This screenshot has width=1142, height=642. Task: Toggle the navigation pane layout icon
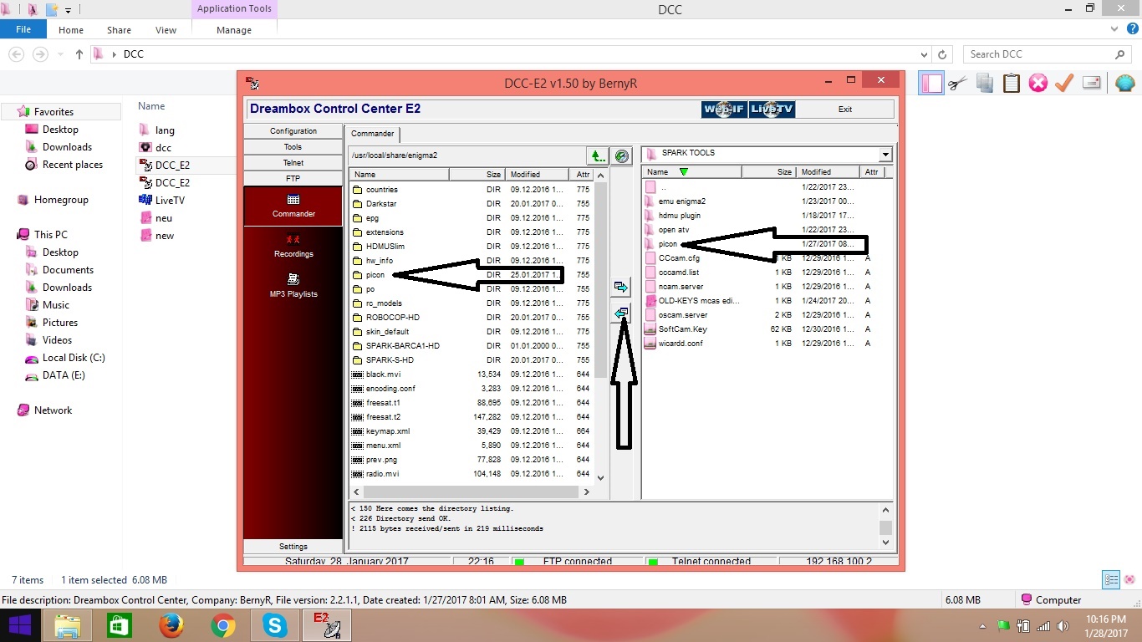[931, 83]
